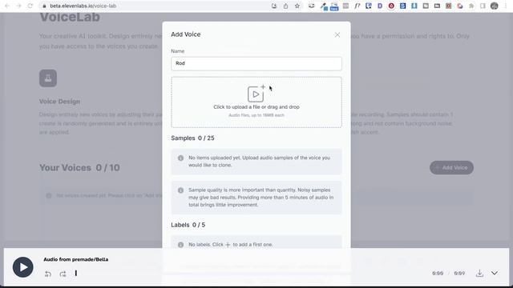Click the Name field containing Rod
The height and width of the screenshot is (288, 513).
coord(256,64)
